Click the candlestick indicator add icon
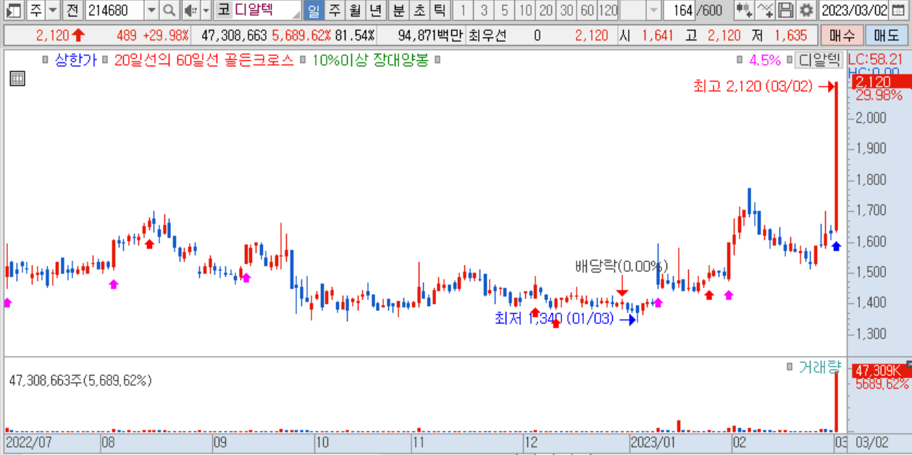The width and height of the screenshot is (912, 455). pos(743,10)
